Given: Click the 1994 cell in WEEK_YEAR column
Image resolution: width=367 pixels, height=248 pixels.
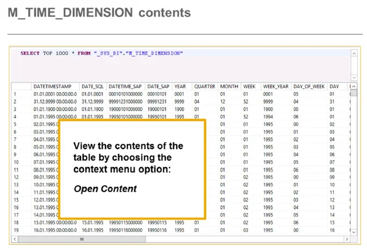Looking at the screenshot, I should tap(269, 116).
